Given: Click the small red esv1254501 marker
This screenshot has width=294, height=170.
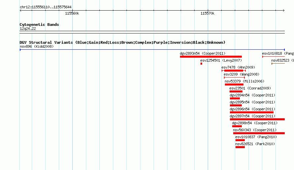Looking at the screenshot, I should [x=202, y=64].
